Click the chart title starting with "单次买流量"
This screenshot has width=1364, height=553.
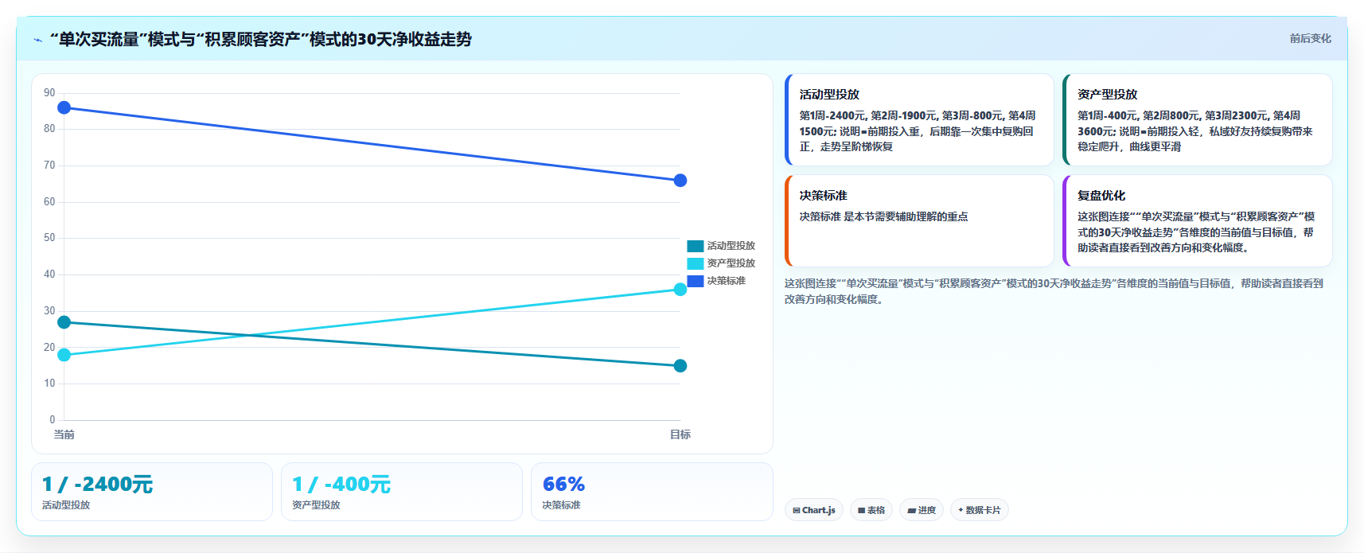pos(261,39)
